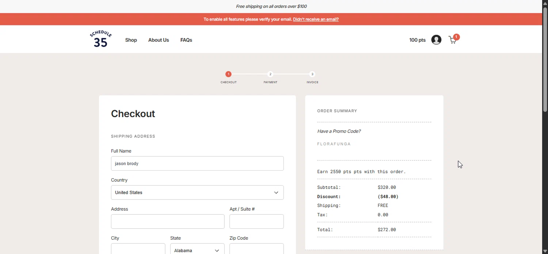This screenshot has width=548, height=254.
Task: Open the FAQs menu item
Action: coord(186,40)
